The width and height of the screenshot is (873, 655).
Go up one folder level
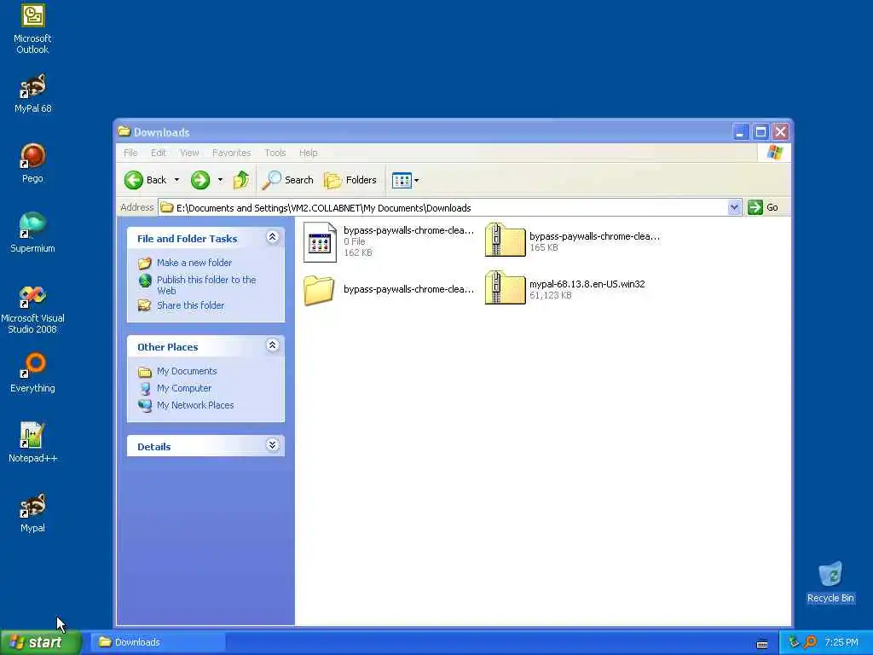[241, 180]
